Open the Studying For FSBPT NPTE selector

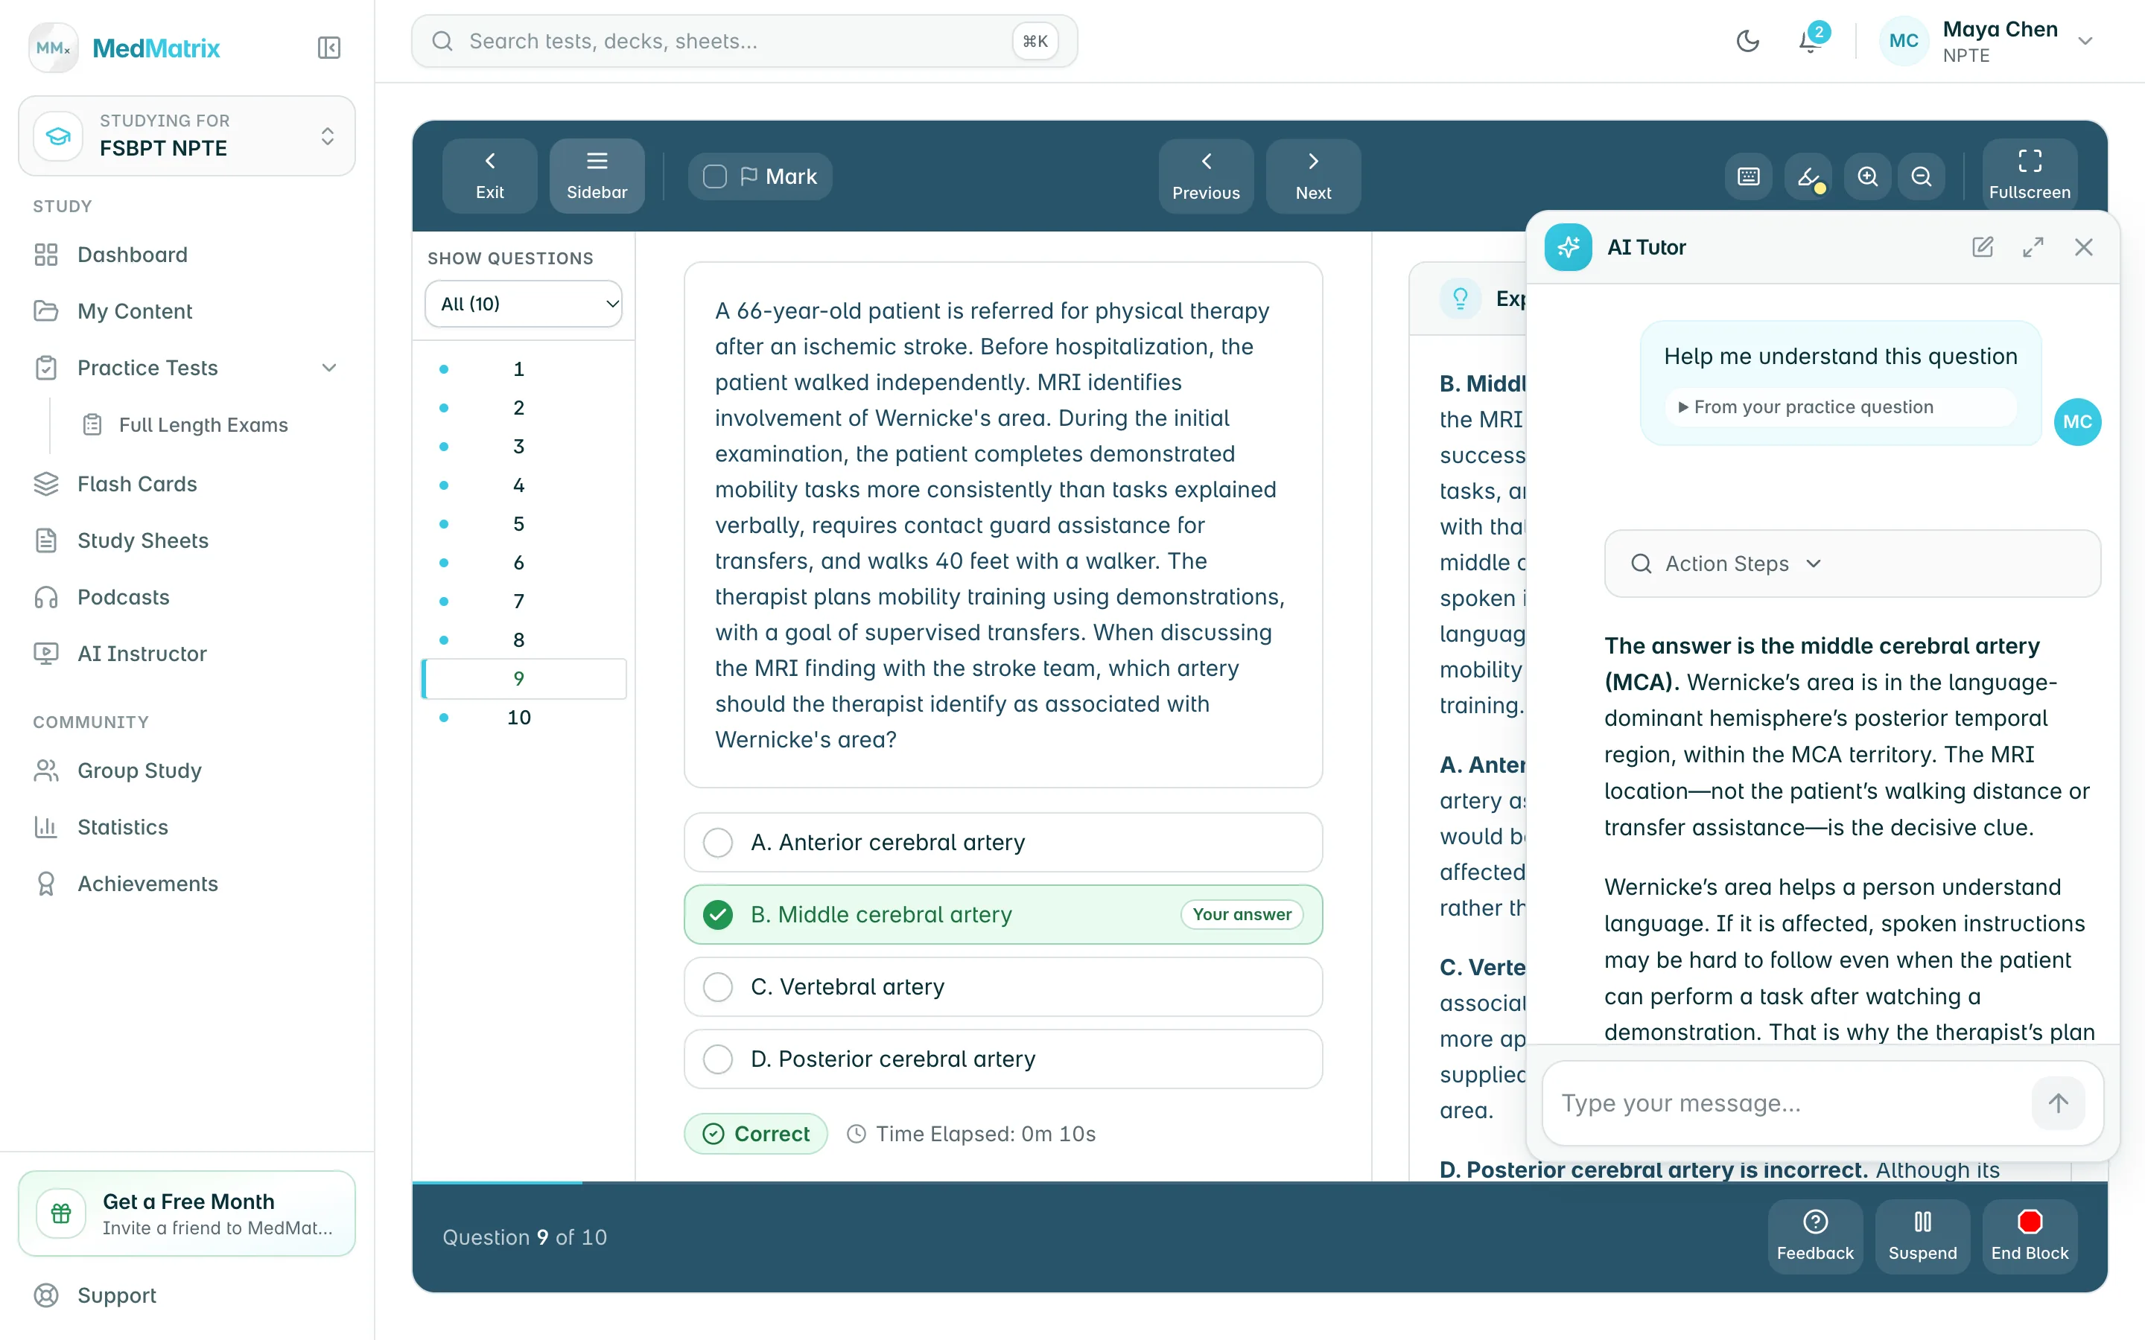pos(186,135)
